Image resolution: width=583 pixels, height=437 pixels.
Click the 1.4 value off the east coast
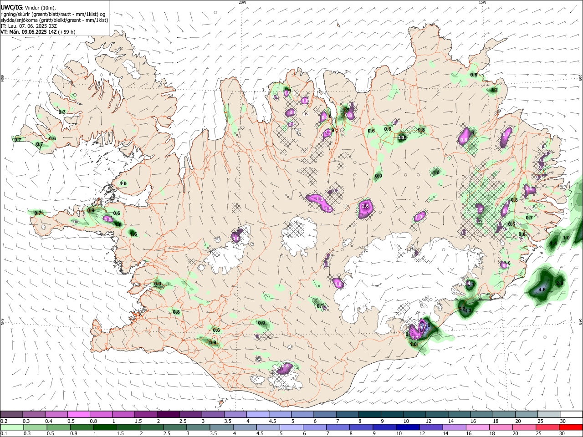tap(553, 244)
